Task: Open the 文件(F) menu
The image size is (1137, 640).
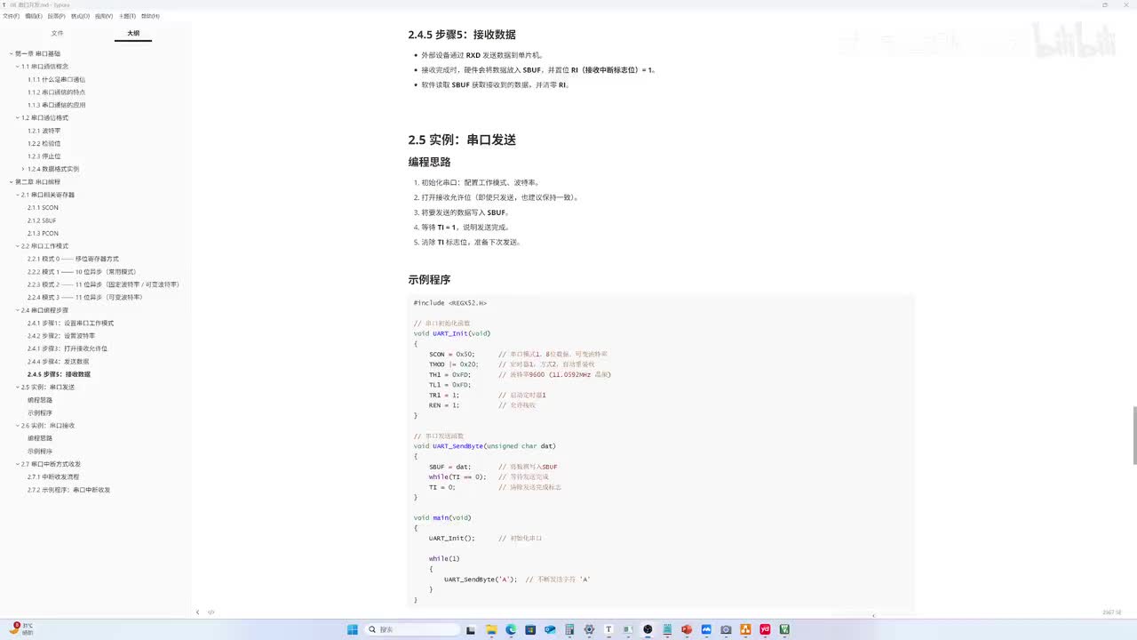Action: pyautogui.click(x=12, y=16)
